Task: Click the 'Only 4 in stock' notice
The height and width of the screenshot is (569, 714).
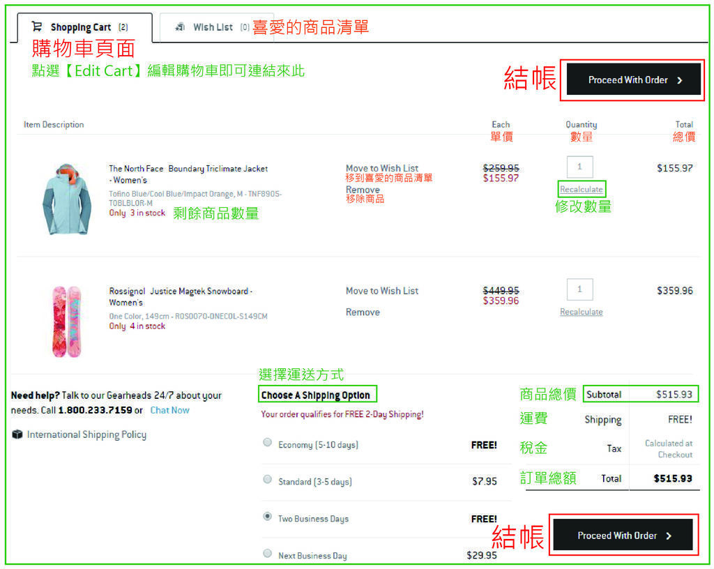Action: [x=137, y=326]
